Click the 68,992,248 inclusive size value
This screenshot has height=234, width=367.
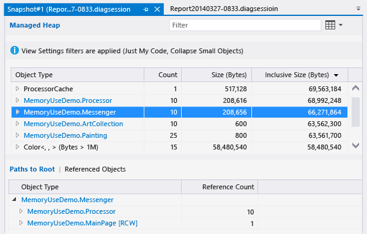pyautogui.click(x=324, y=100)
